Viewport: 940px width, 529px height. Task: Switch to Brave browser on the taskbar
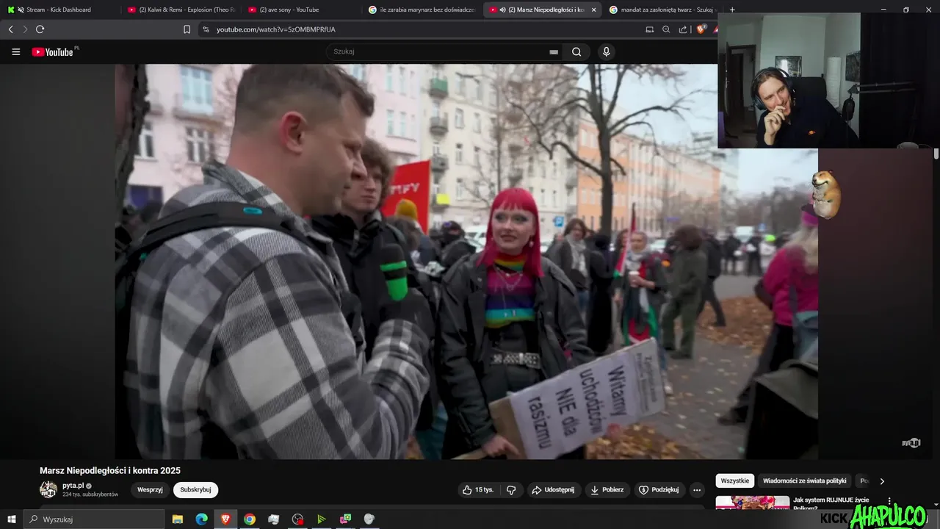225,519
